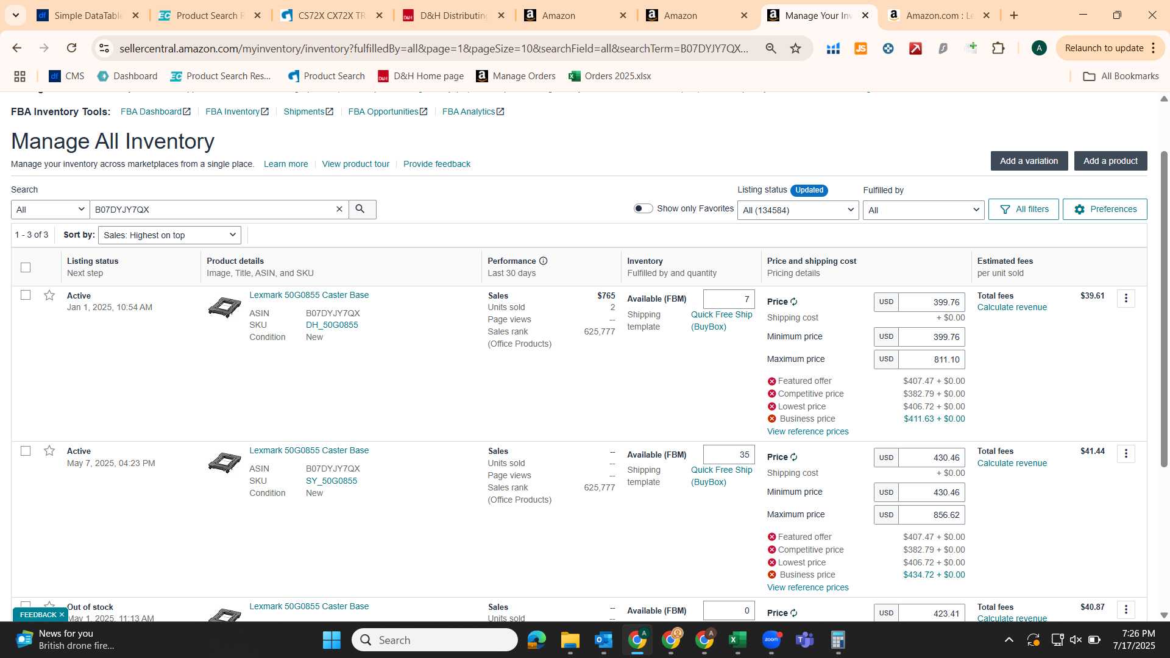Open the Chrome profile avatar A

[1039, 48]
